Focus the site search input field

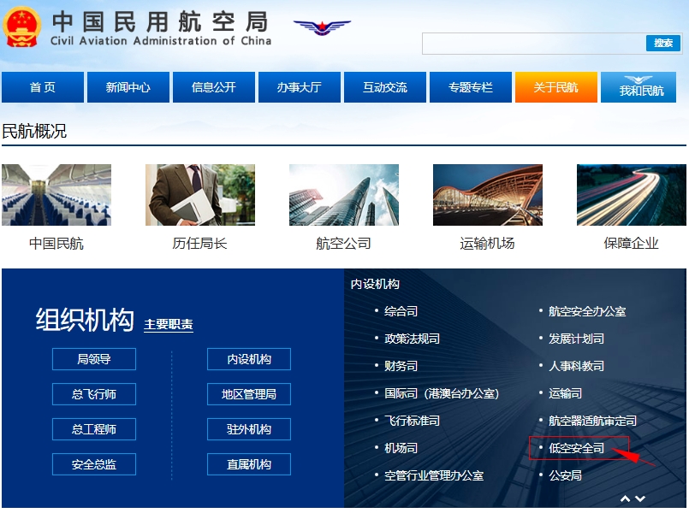(533, 43)
